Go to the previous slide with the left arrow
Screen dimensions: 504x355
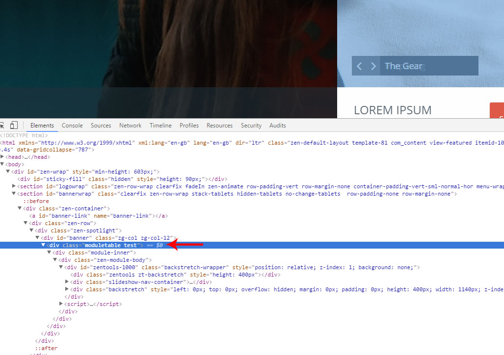(359, 66)
